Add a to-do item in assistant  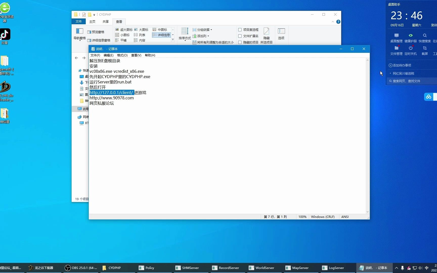400,65
